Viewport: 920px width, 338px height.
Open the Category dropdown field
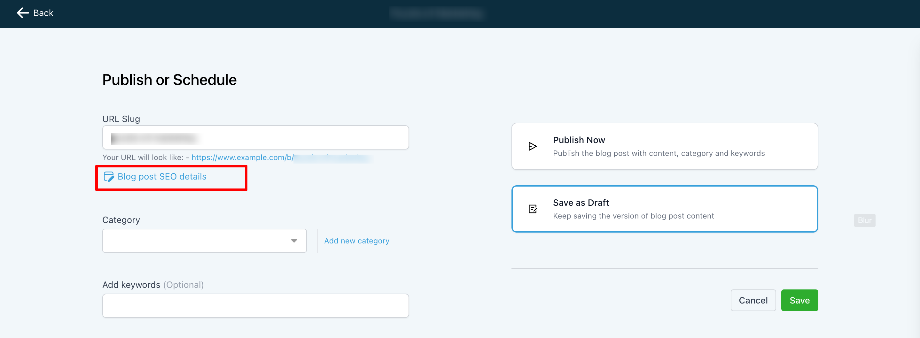[x=204, y=241]
